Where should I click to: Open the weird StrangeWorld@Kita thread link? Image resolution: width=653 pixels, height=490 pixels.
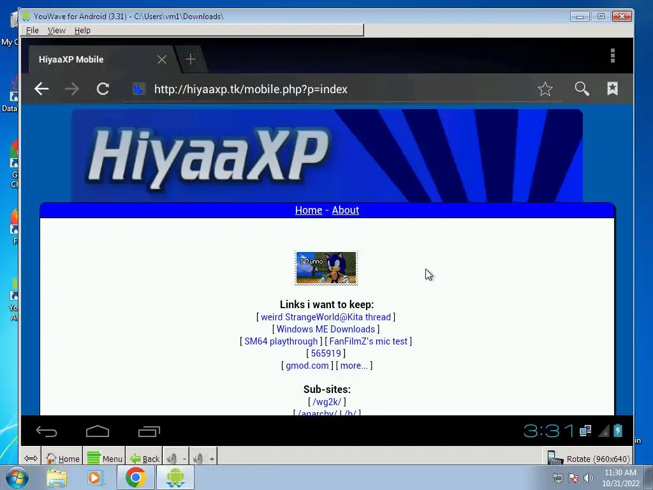click(326, 317)
